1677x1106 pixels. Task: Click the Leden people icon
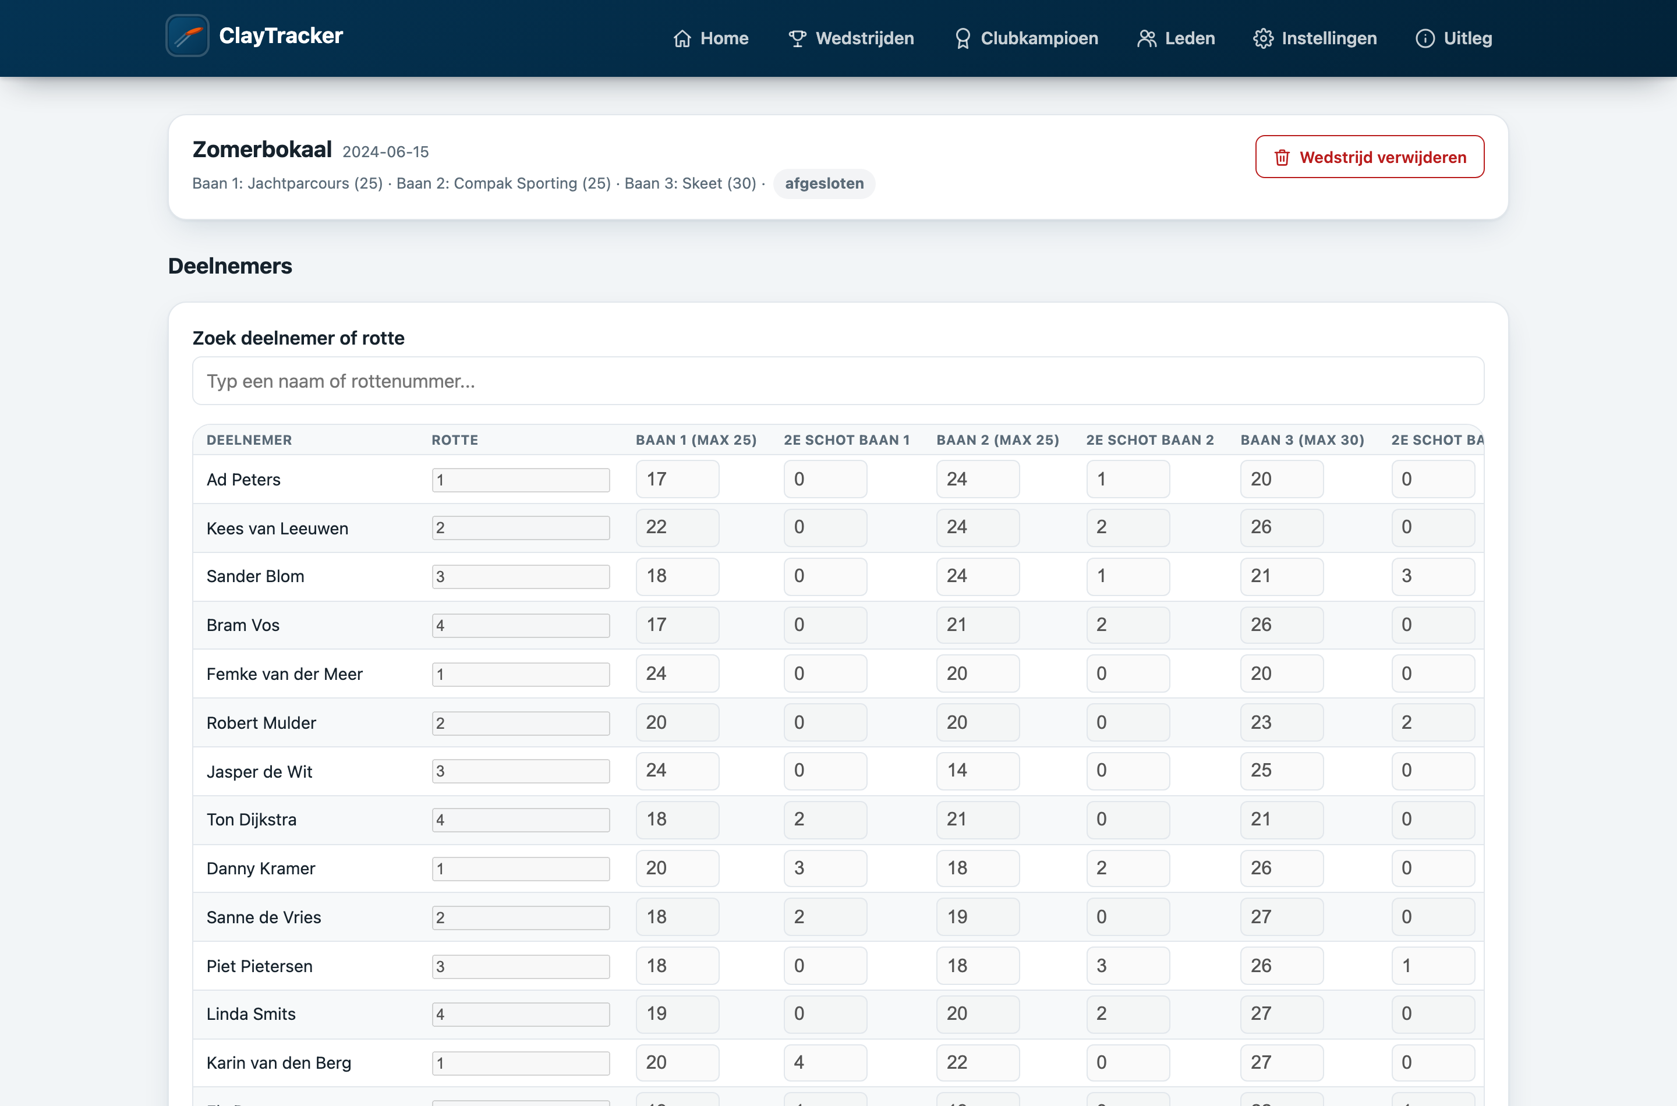coord(1147,39)
